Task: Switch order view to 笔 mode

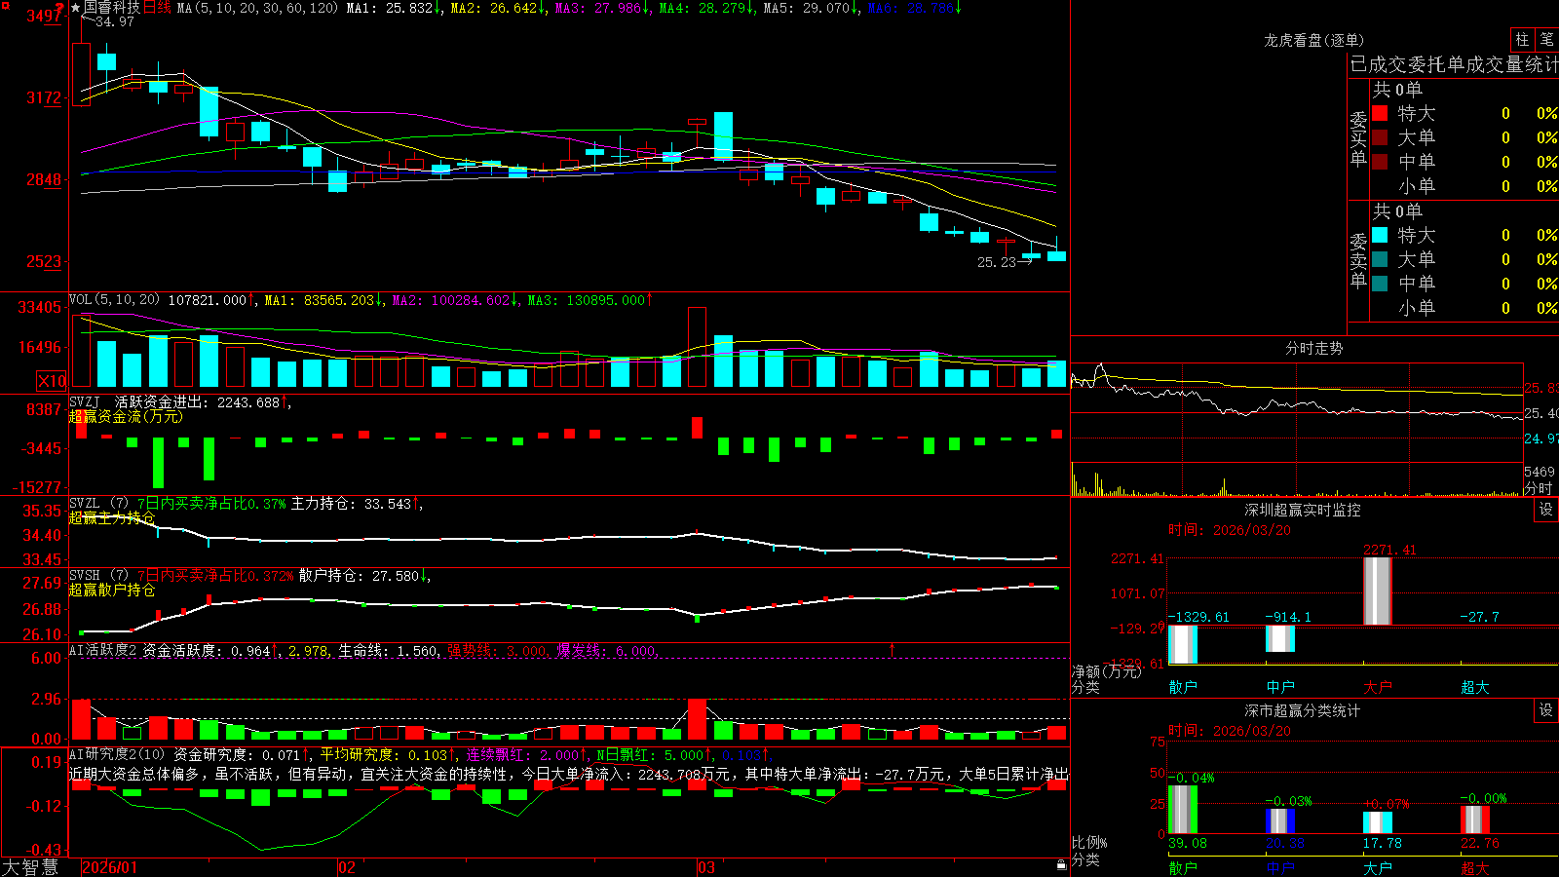Action: tap(1546, 39)
